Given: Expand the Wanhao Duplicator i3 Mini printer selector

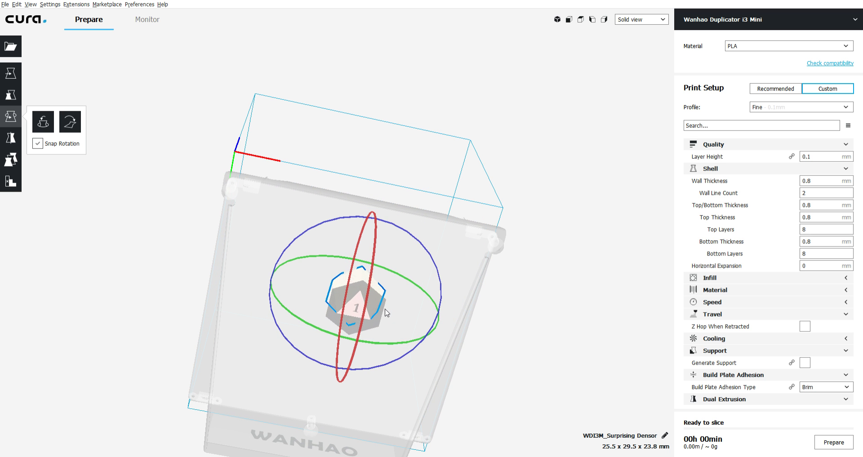Looking at the screenshot, I should pyautogui.click(x=768, y=19).
